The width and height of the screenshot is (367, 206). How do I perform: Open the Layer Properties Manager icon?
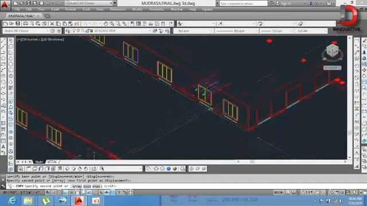coord(68,31)
